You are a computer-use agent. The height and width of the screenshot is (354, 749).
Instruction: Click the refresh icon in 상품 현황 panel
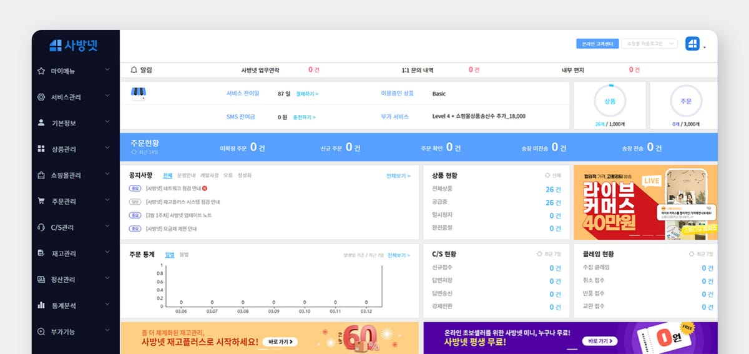tap(547, 176)
